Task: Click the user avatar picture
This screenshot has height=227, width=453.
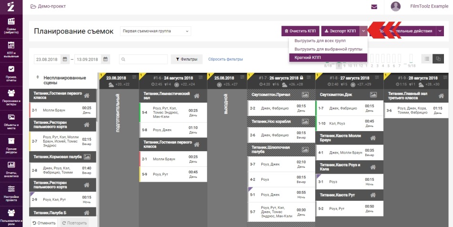Action: (395, 6)
